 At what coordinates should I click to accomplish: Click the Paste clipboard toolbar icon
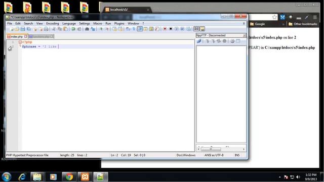click(65, 29)
